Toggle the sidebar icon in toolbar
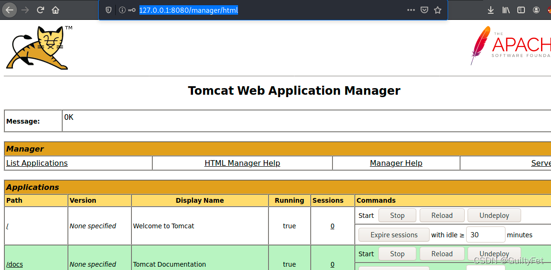Screen dimensions: 551x270 [521, 10]
